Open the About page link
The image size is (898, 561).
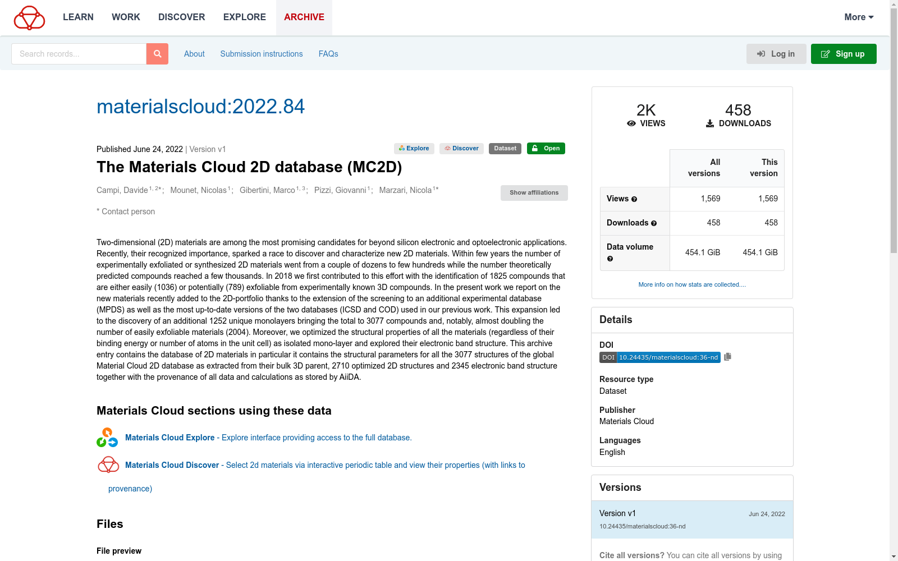coord(194,54)
